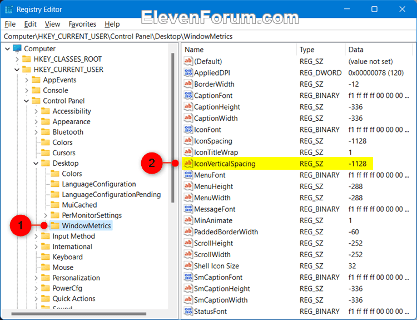
Task: Expand the Input Method key
Action: [x=36, y=236]
